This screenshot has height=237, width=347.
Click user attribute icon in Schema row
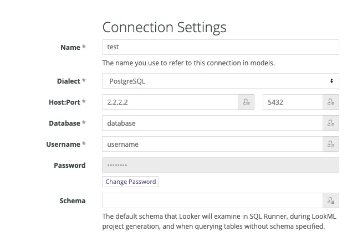[331, 200]
